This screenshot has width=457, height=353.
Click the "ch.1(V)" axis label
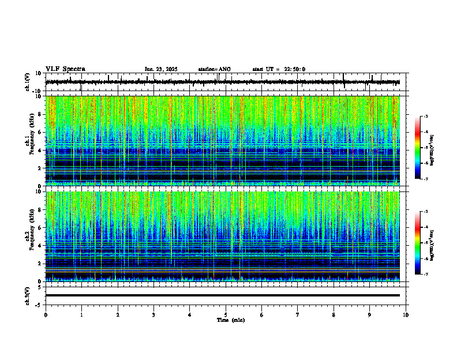coord(27,82)
